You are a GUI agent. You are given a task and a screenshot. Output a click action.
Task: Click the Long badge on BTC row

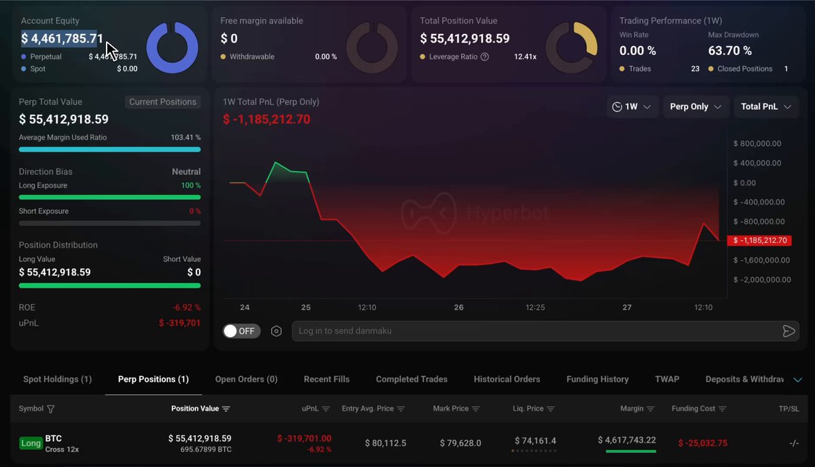[x=31, y=443]
